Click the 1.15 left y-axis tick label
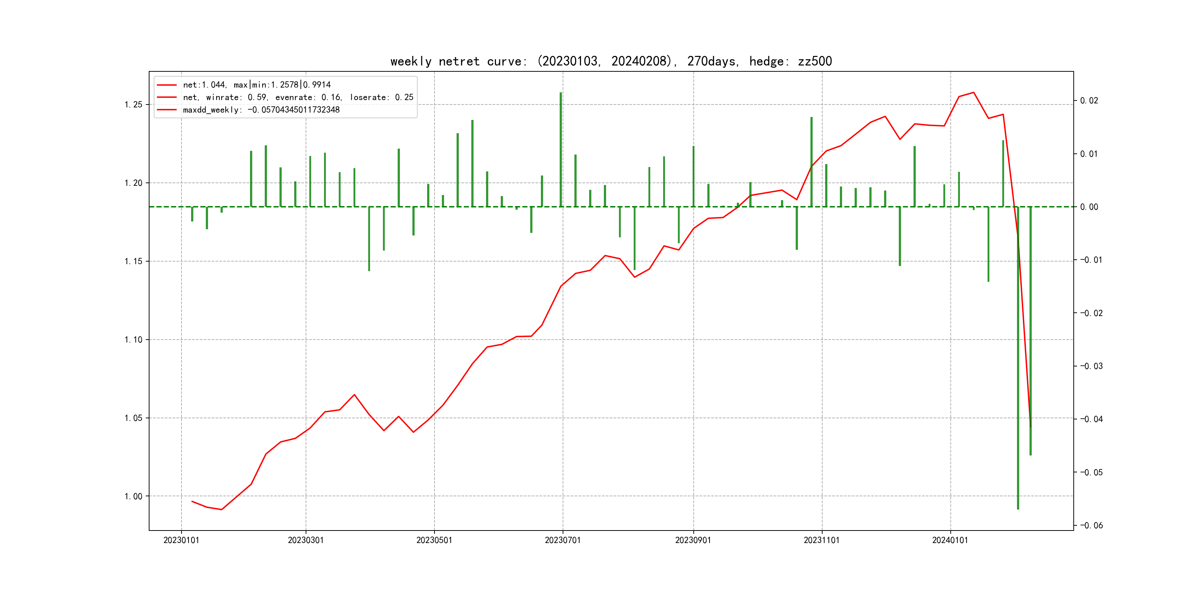The height and width of the screenshot is (596, 1193). click(133, 262)
